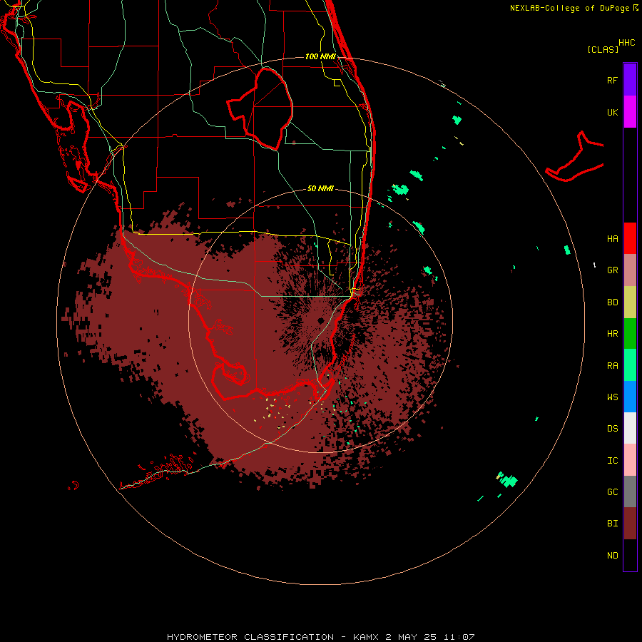
Task: Click the "11:07" timestamp text
Action: (x=458, y=637)
